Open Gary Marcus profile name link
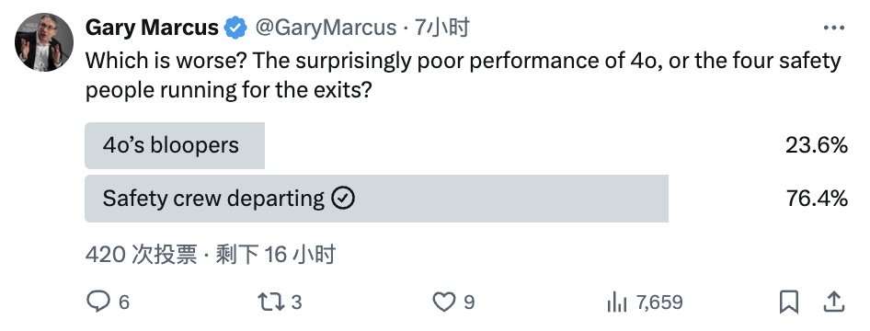Image resolution: width=870 pixels, height=331 pixels. click(152, 28)
